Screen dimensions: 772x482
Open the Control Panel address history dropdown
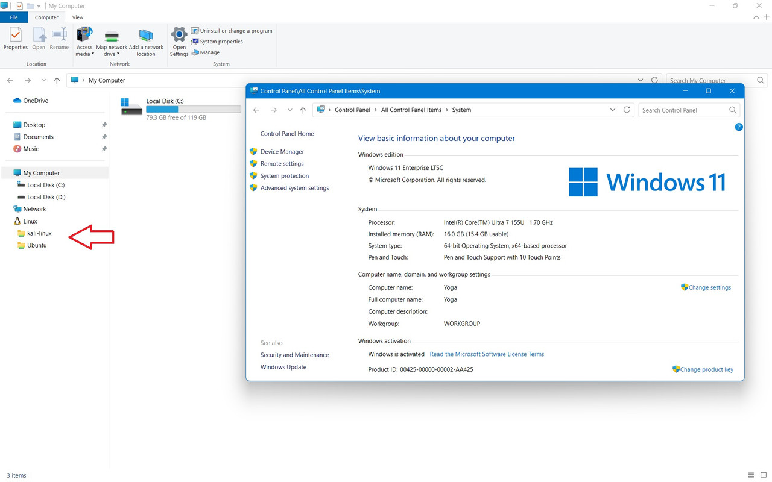[613, 110]
